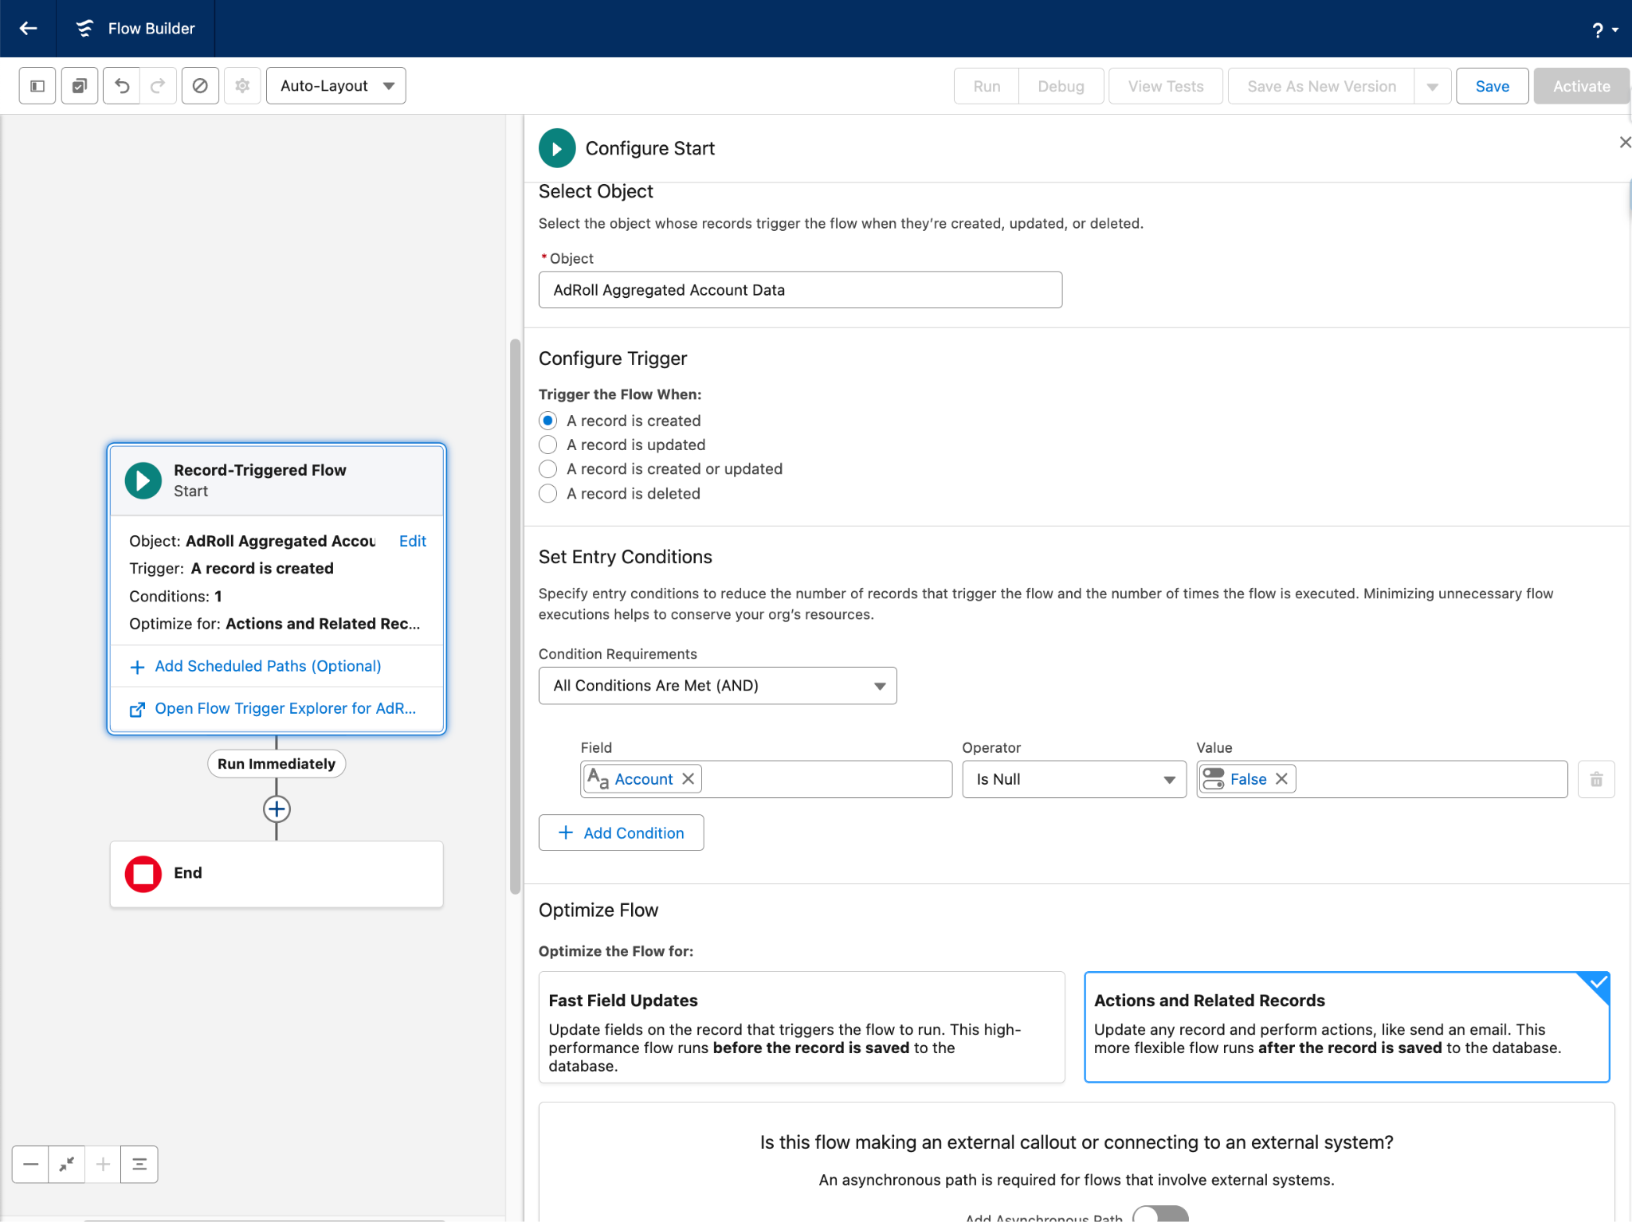Activate the flow

click(1581, 86)
